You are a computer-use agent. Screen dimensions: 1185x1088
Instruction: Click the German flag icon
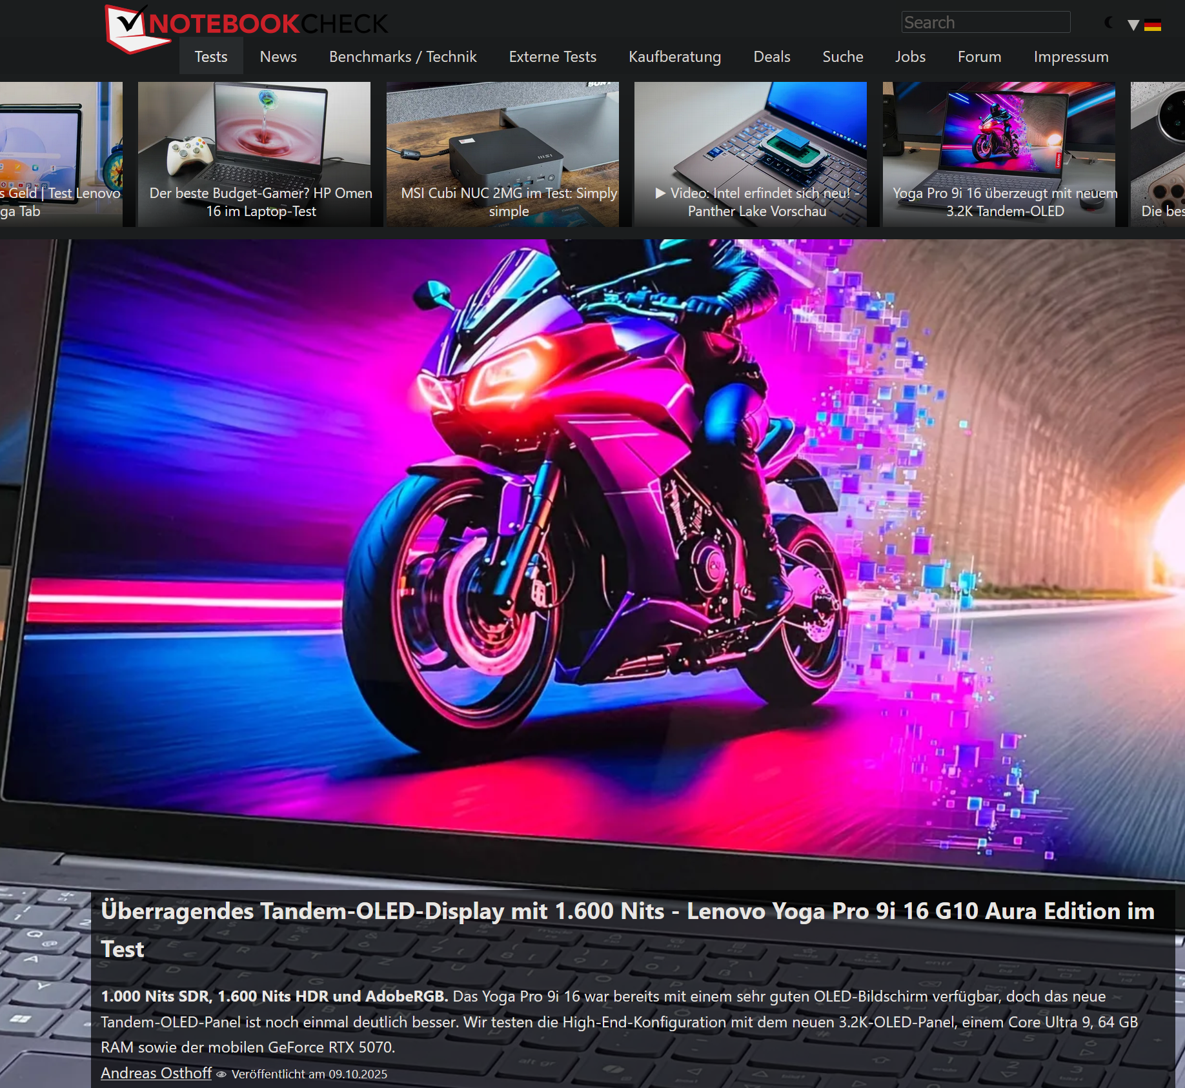click(x=1153, y=25)
